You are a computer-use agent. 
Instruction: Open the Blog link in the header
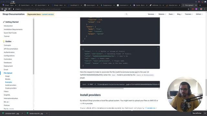coord(180,14)
